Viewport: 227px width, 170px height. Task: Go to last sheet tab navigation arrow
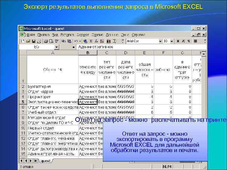pos(35,161)
